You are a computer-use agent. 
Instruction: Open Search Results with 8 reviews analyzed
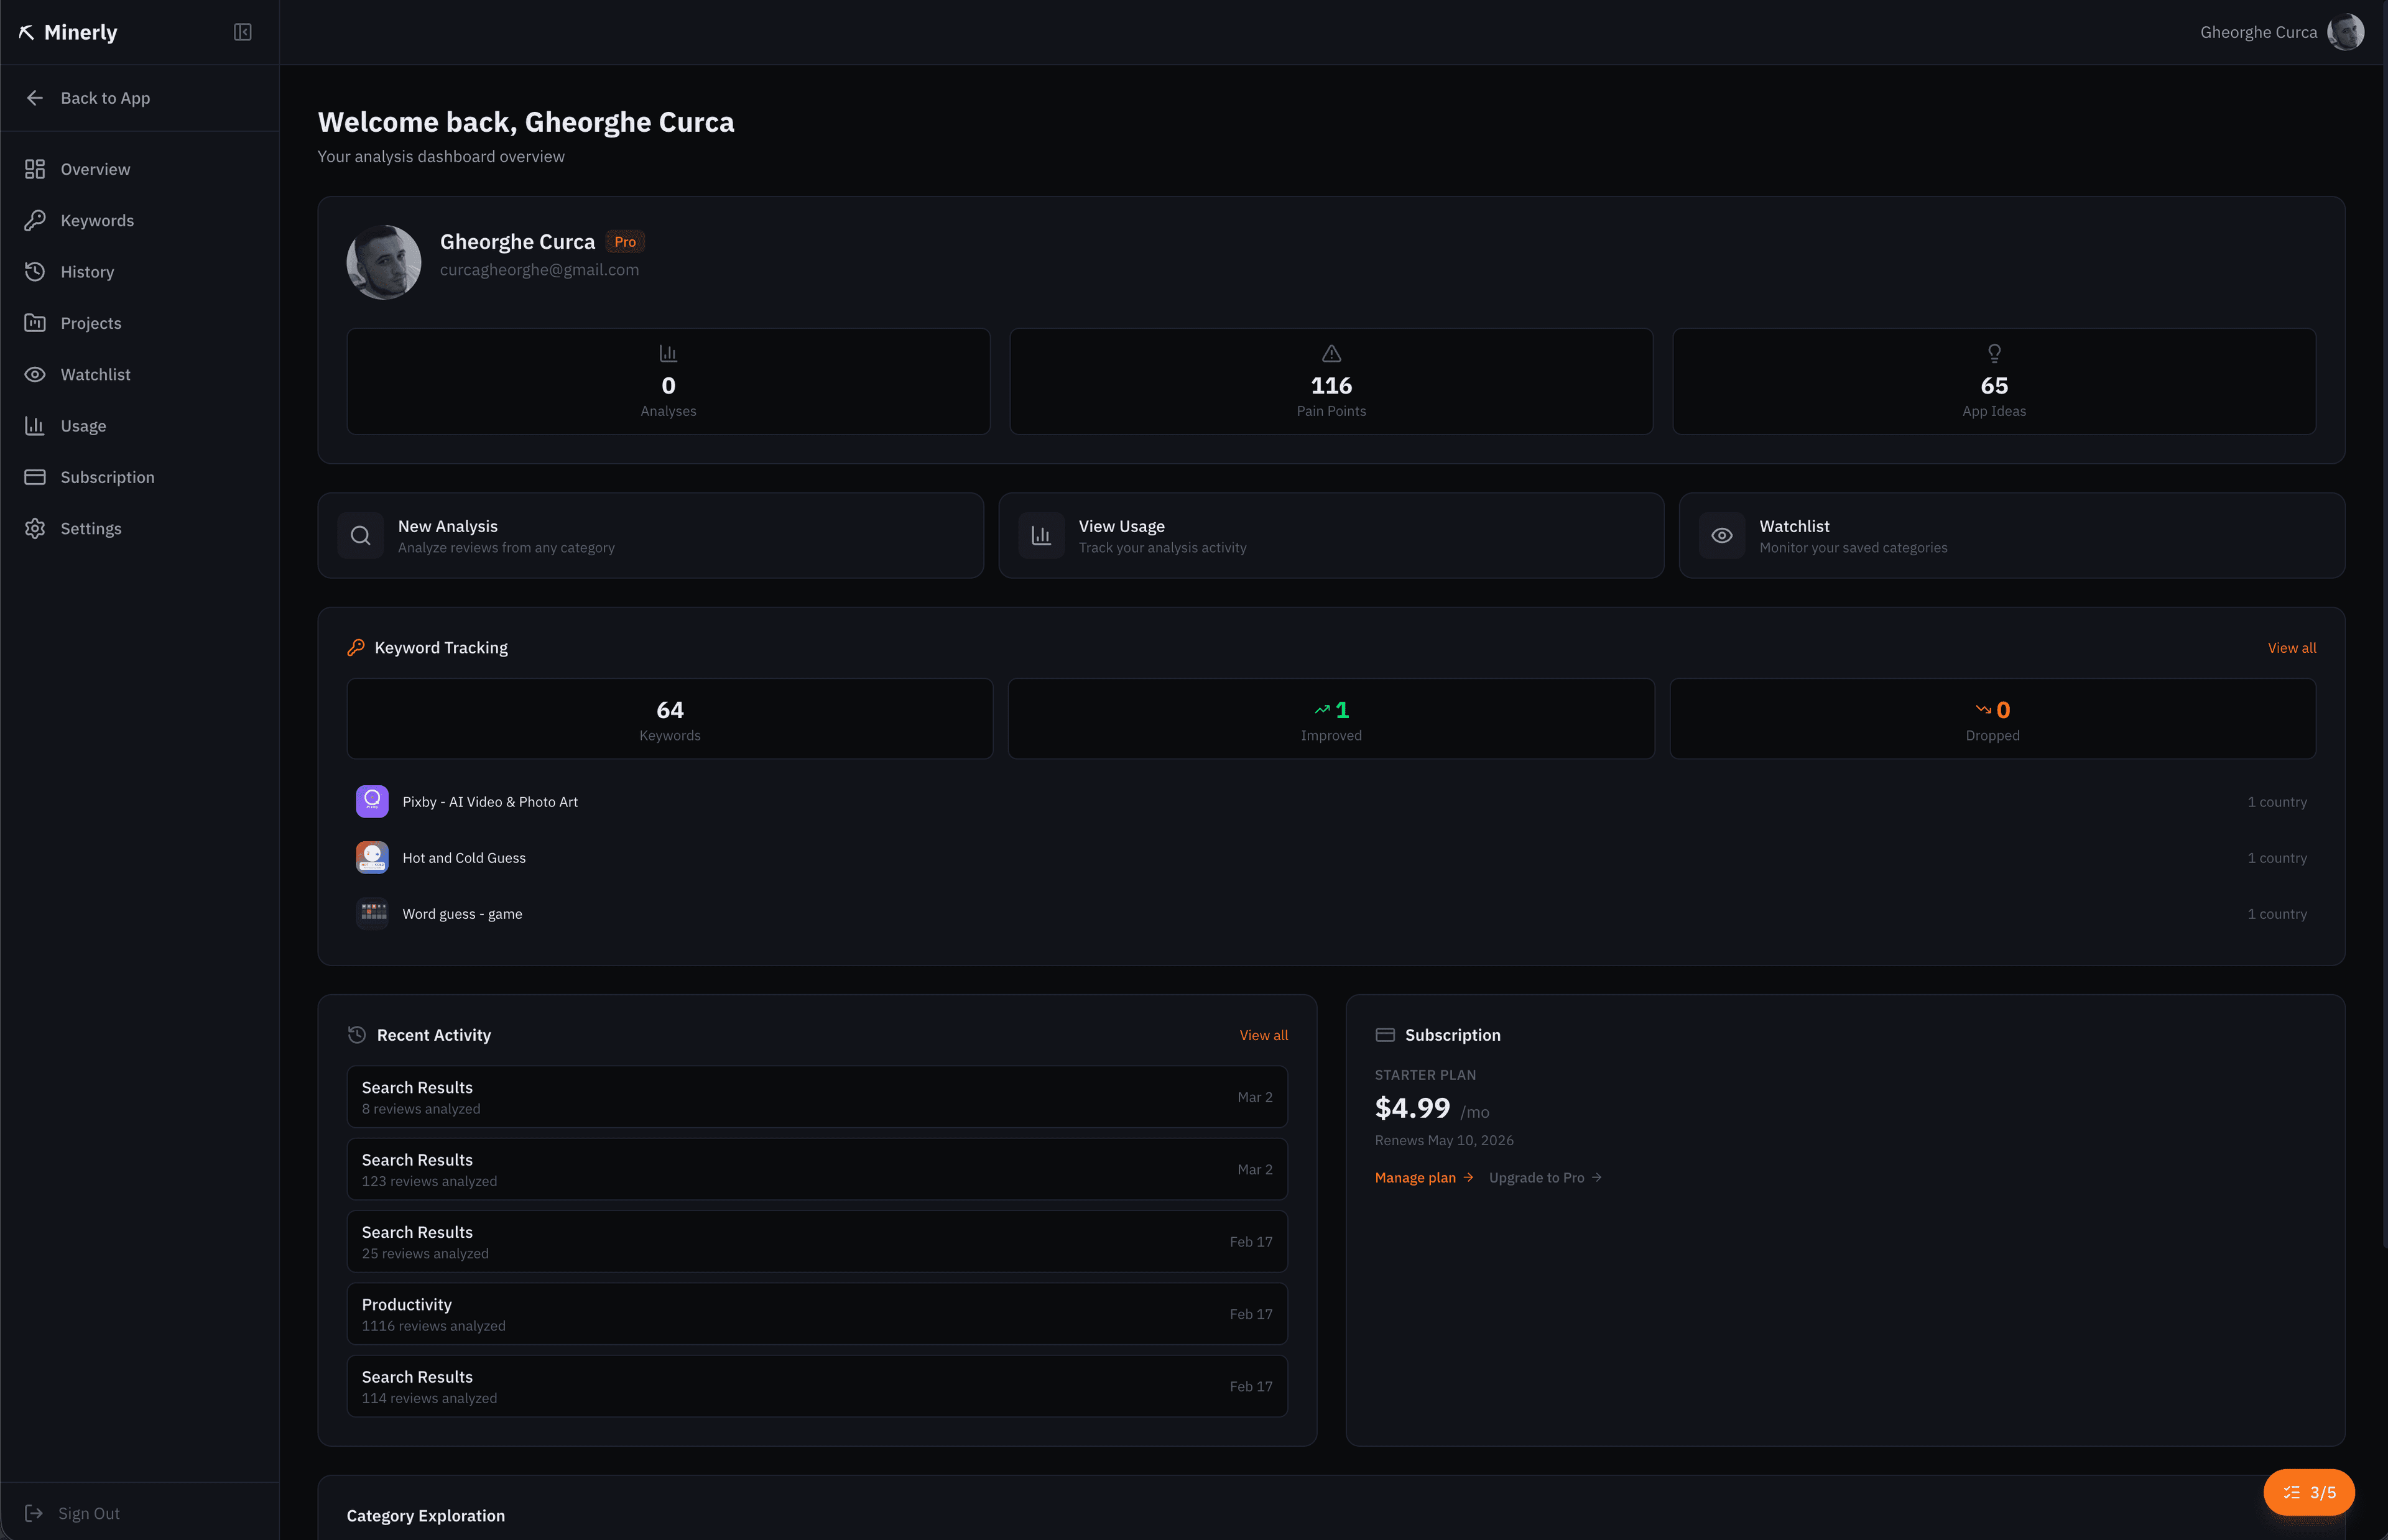817,1097
